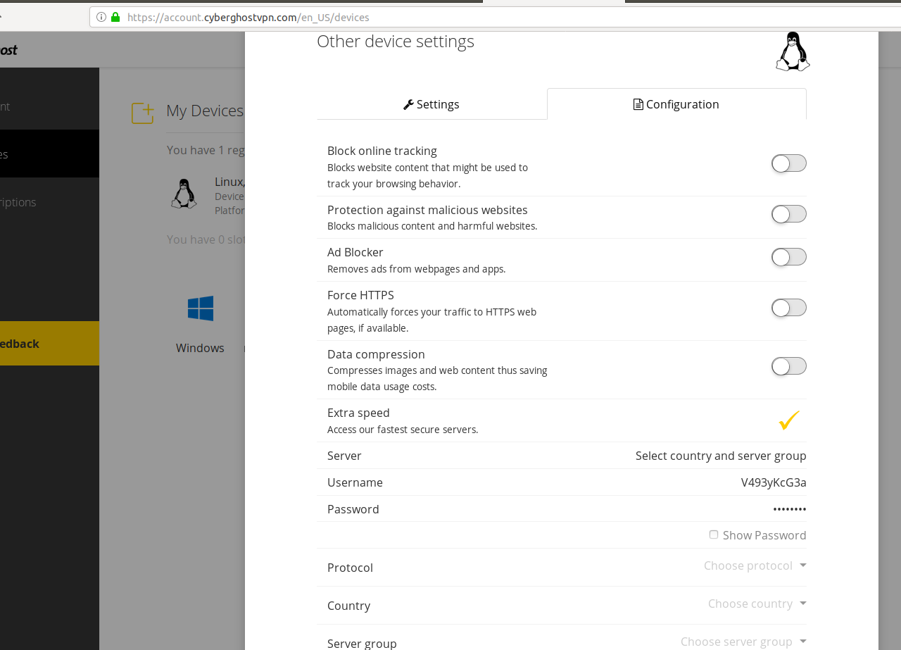Click the Force HTTPS label text
This screenshot has width=901, height=650.
(x=360, y=295)
